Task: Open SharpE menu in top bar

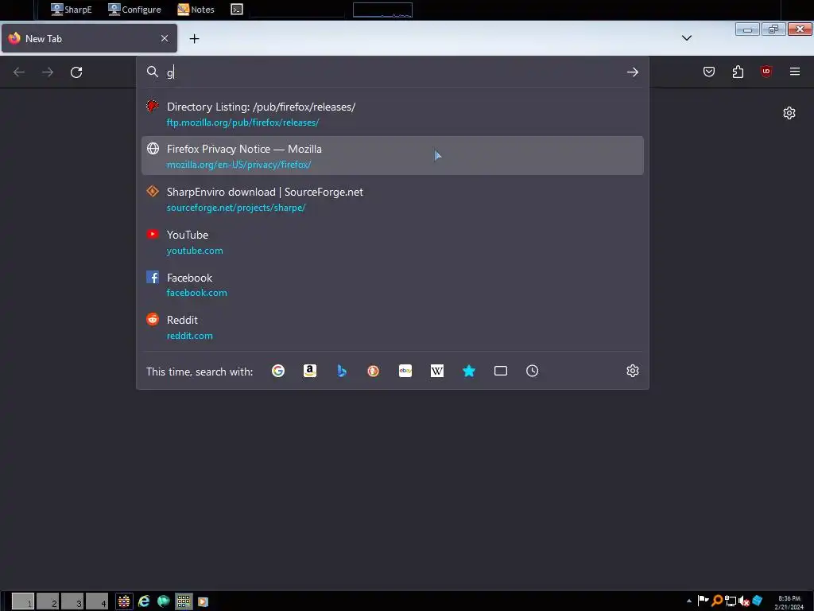Action: pos(72,10)
